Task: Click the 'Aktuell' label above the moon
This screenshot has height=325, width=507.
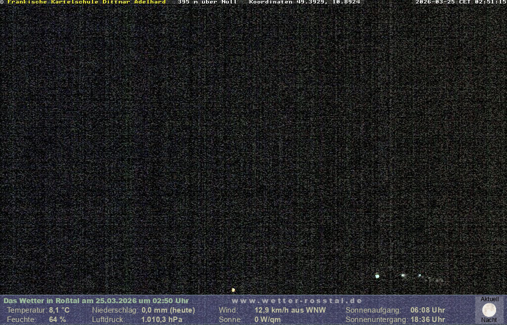Action: (490, 299)
